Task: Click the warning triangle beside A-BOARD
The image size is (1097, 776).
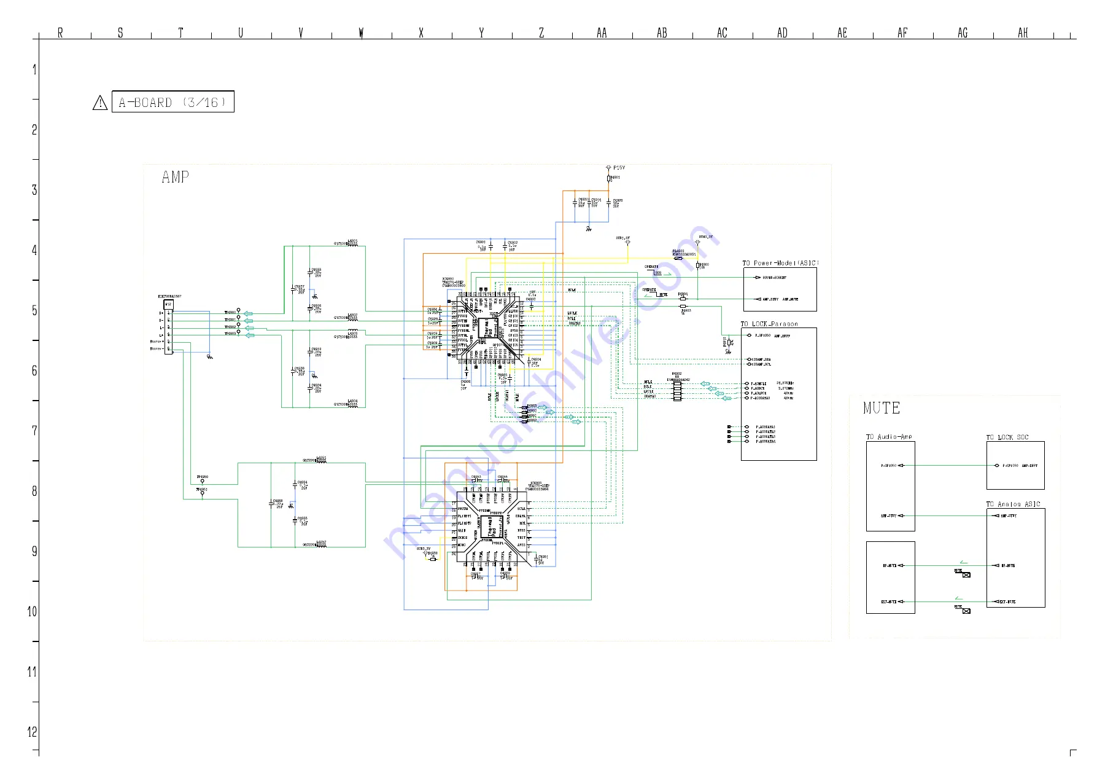Action: click(100, 103)
